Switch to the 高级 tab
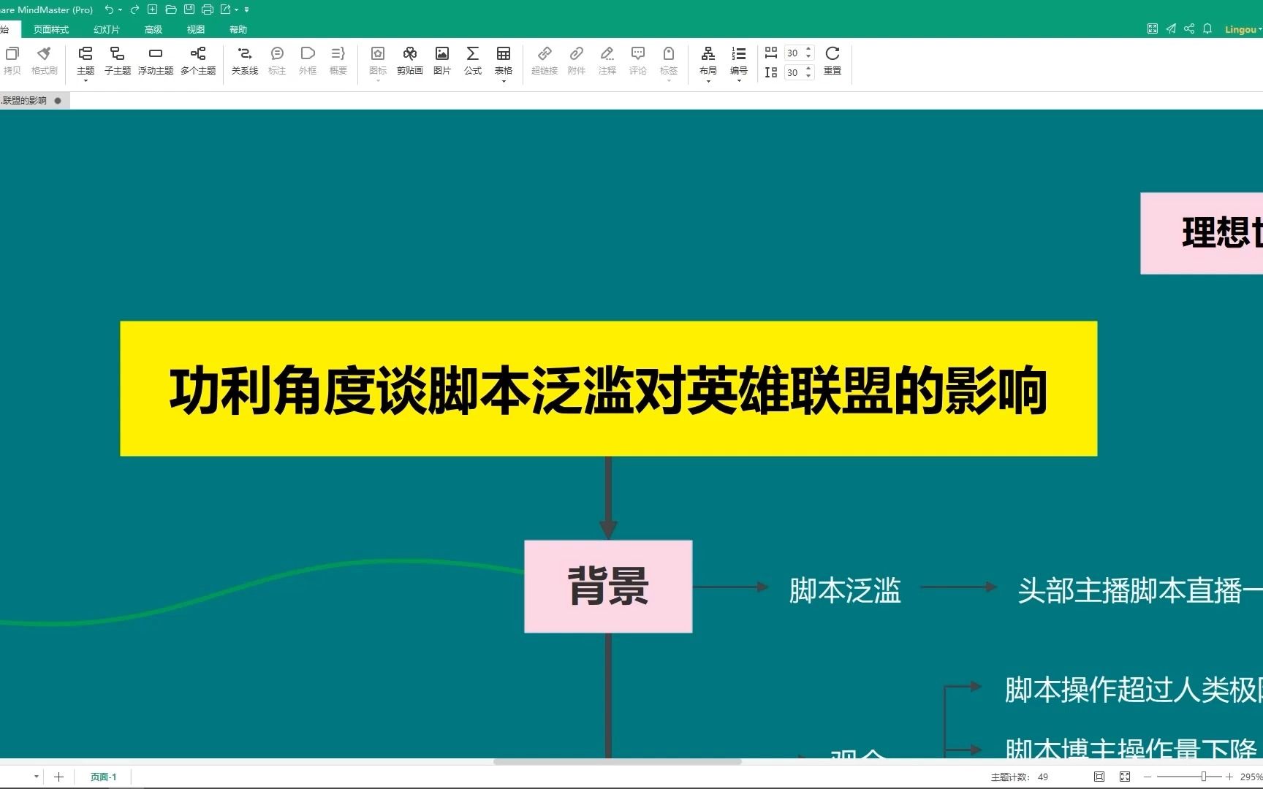 point(153,29)
